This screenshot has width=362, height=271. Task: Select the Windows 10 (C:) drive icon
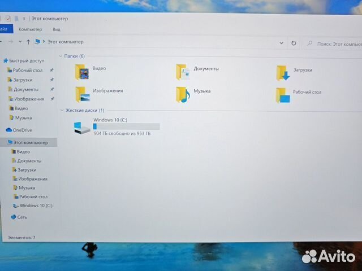click(x=81, y=128)
